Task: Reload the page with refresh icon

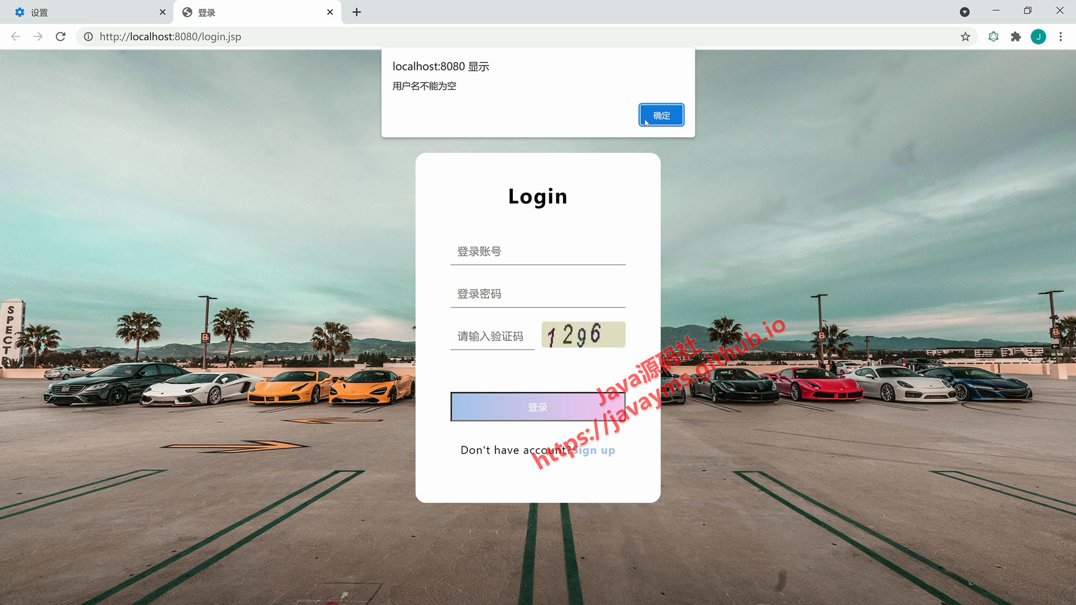Action: [x=61, y=36]
